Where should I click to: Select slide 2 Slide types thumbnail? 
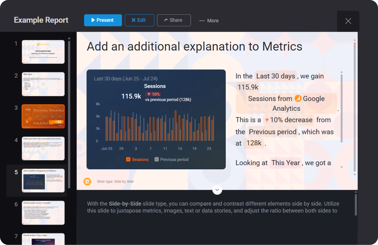tap(43, 84)
